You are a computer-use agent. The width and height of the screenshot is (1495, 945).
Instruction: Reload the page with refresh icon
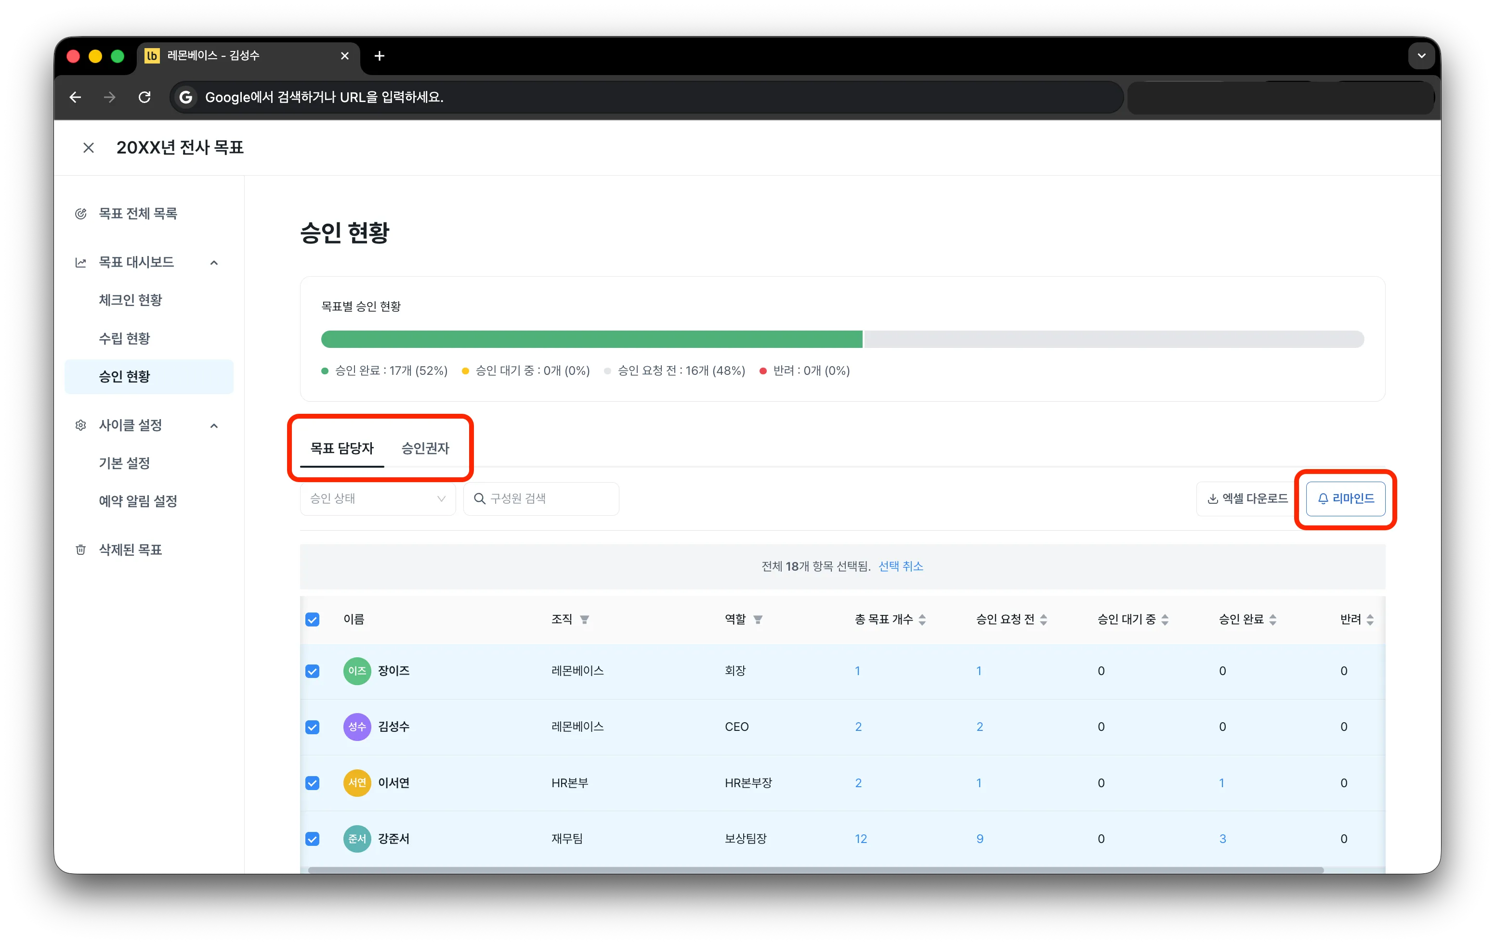(x=144, y=97)
